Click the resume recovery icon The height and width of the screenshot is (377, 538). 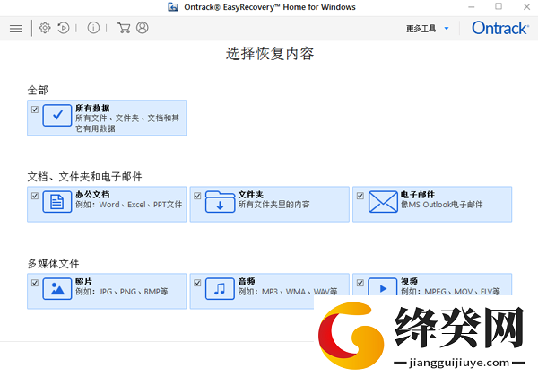point(64,28)
